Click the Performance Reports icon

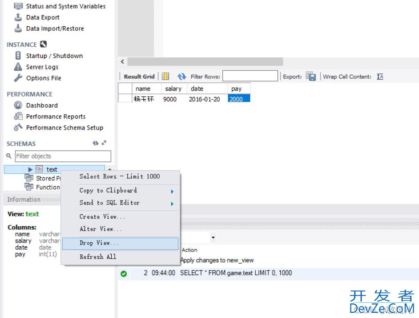(x=18, y=116)
